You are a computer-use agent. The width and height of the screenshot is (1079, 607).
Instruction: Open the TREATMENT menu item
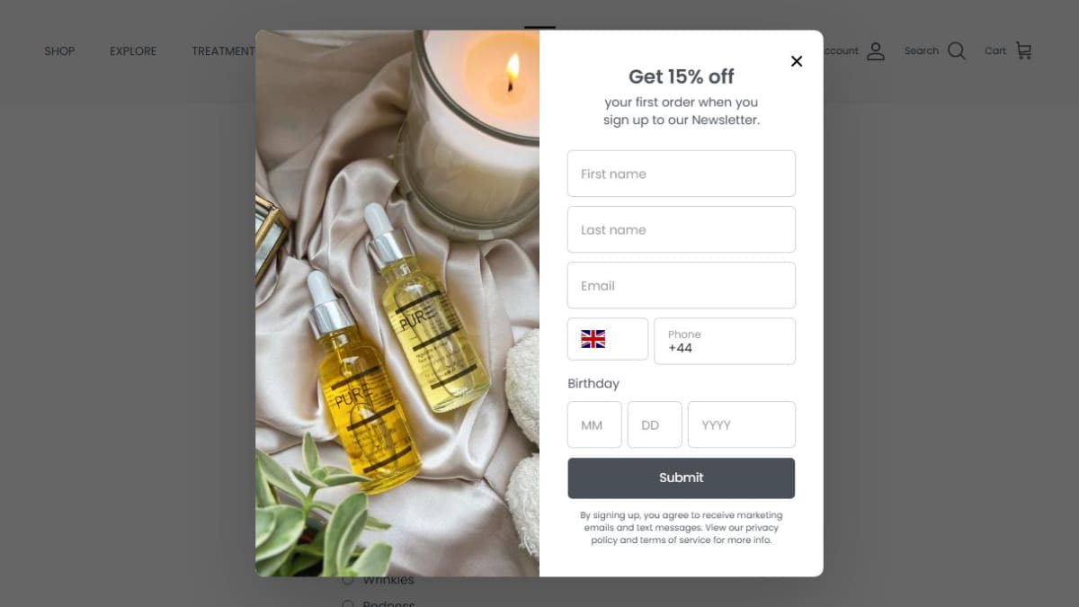(x=223, y=51)
